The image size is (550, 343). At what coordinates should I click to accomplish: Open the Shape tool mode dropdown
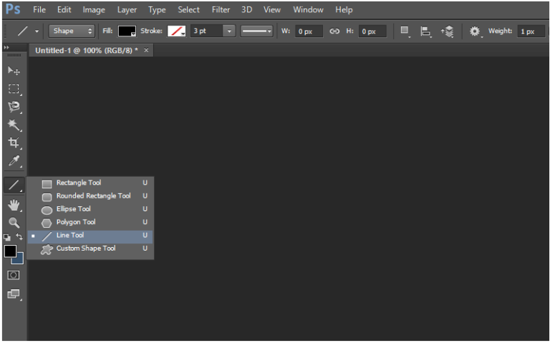72,31
